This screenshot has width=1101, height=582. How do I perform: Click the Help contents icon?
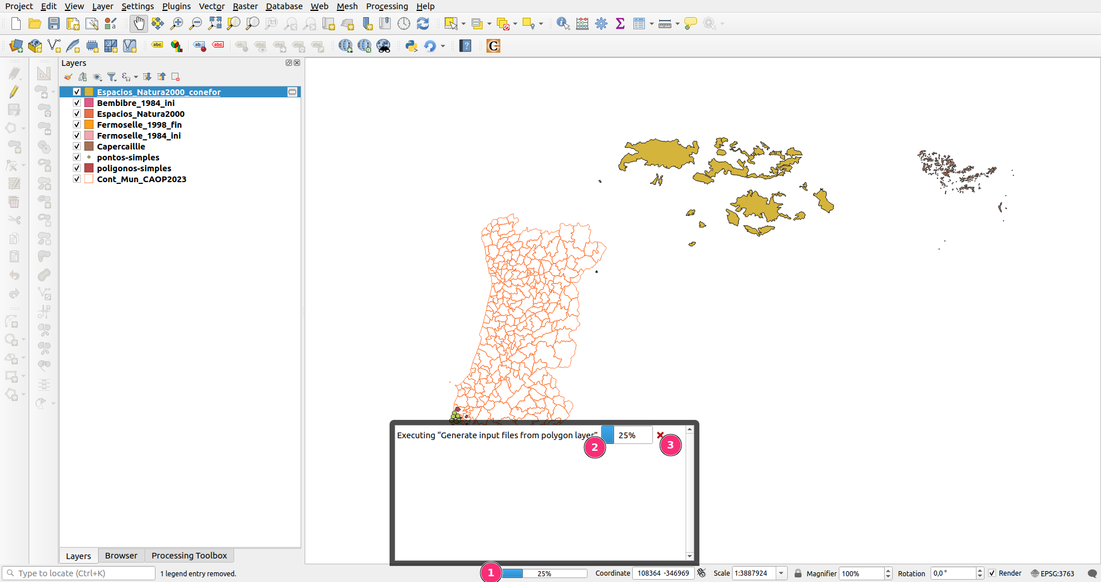465,46
